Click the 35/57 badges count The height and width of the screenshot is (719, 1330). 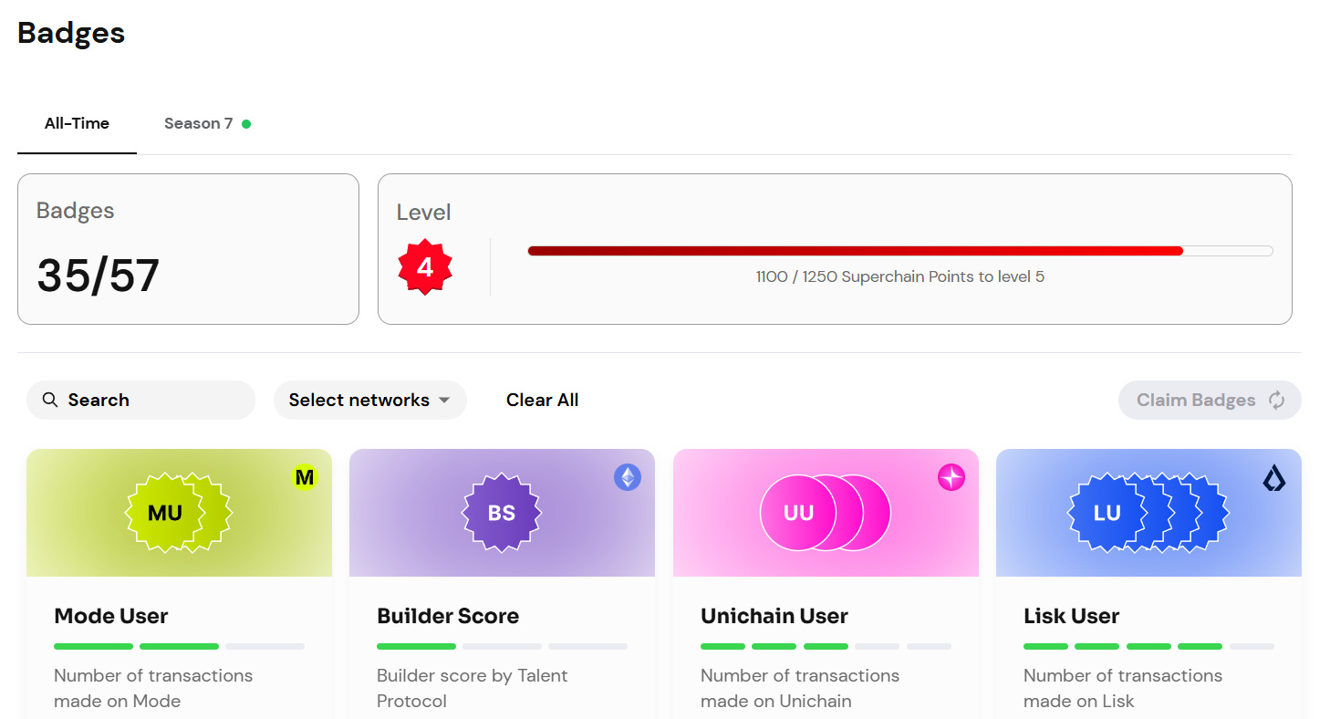point(98,276)
